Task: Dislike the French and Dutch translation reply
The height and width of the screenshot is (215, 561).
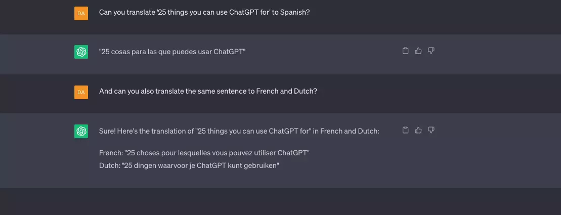Action: (431, 130)
